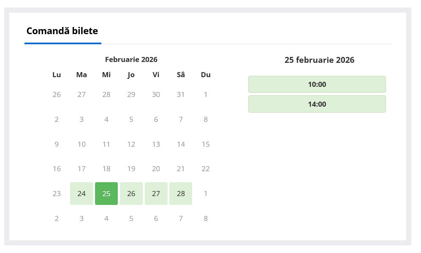Click greyed-out date 23

click(57, 194)
